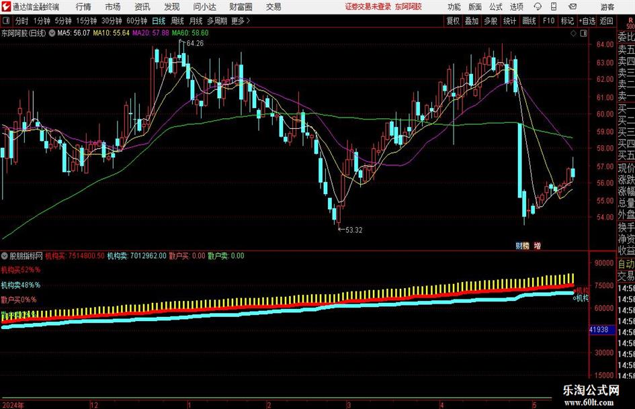The height and width of the screenshot is (409, 635).
Task: Click the 财榜 marker on the chart
Action: point(522,245)
